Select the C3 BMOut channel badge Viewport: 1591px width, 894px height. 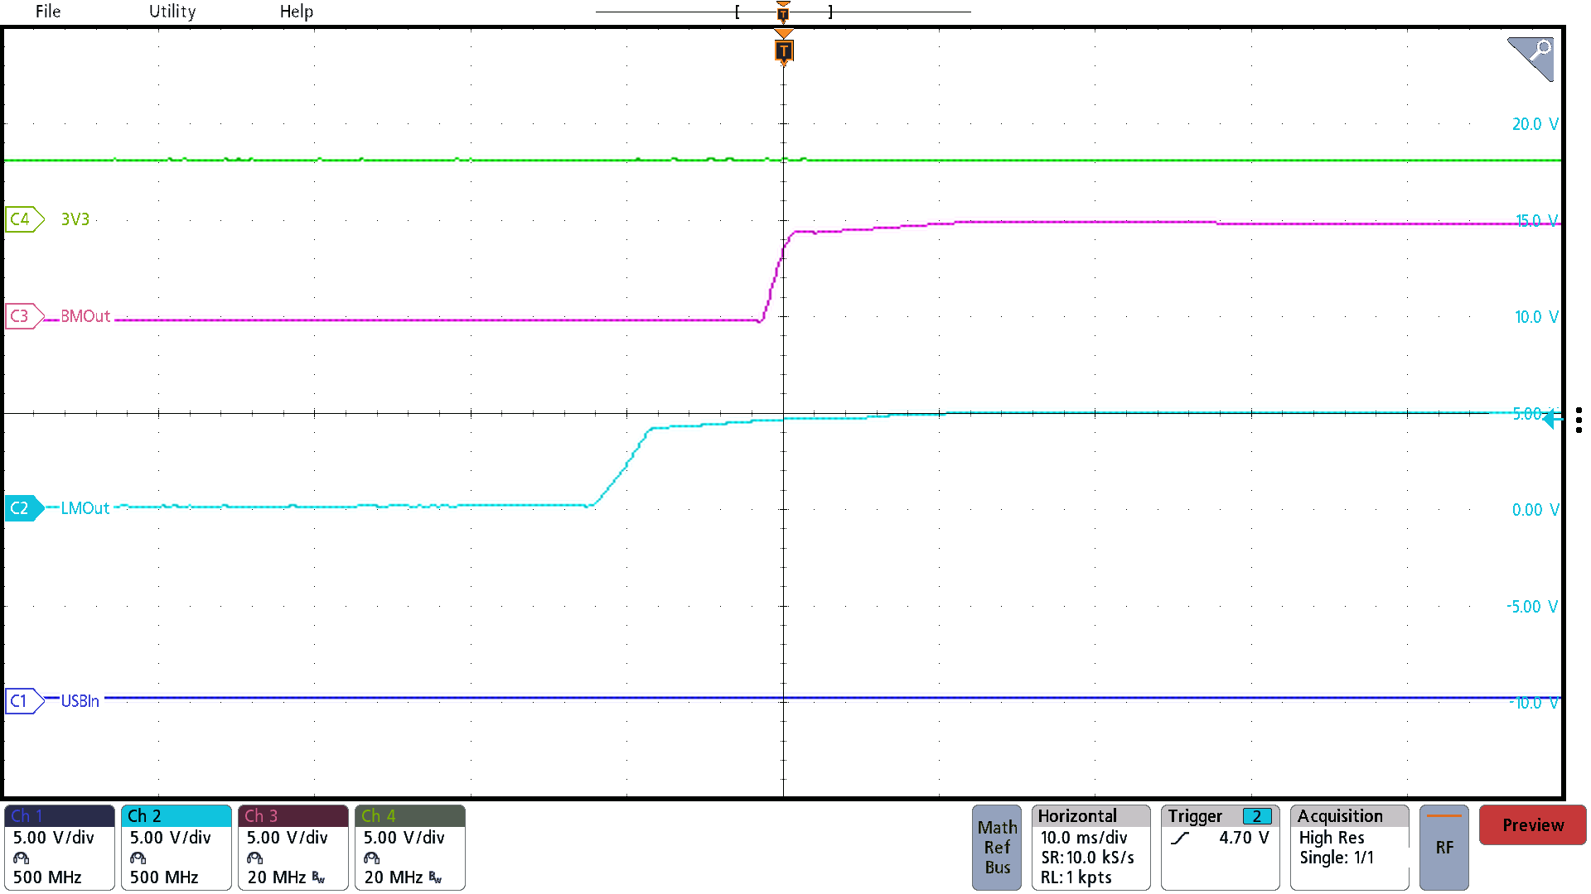[21, 316]
